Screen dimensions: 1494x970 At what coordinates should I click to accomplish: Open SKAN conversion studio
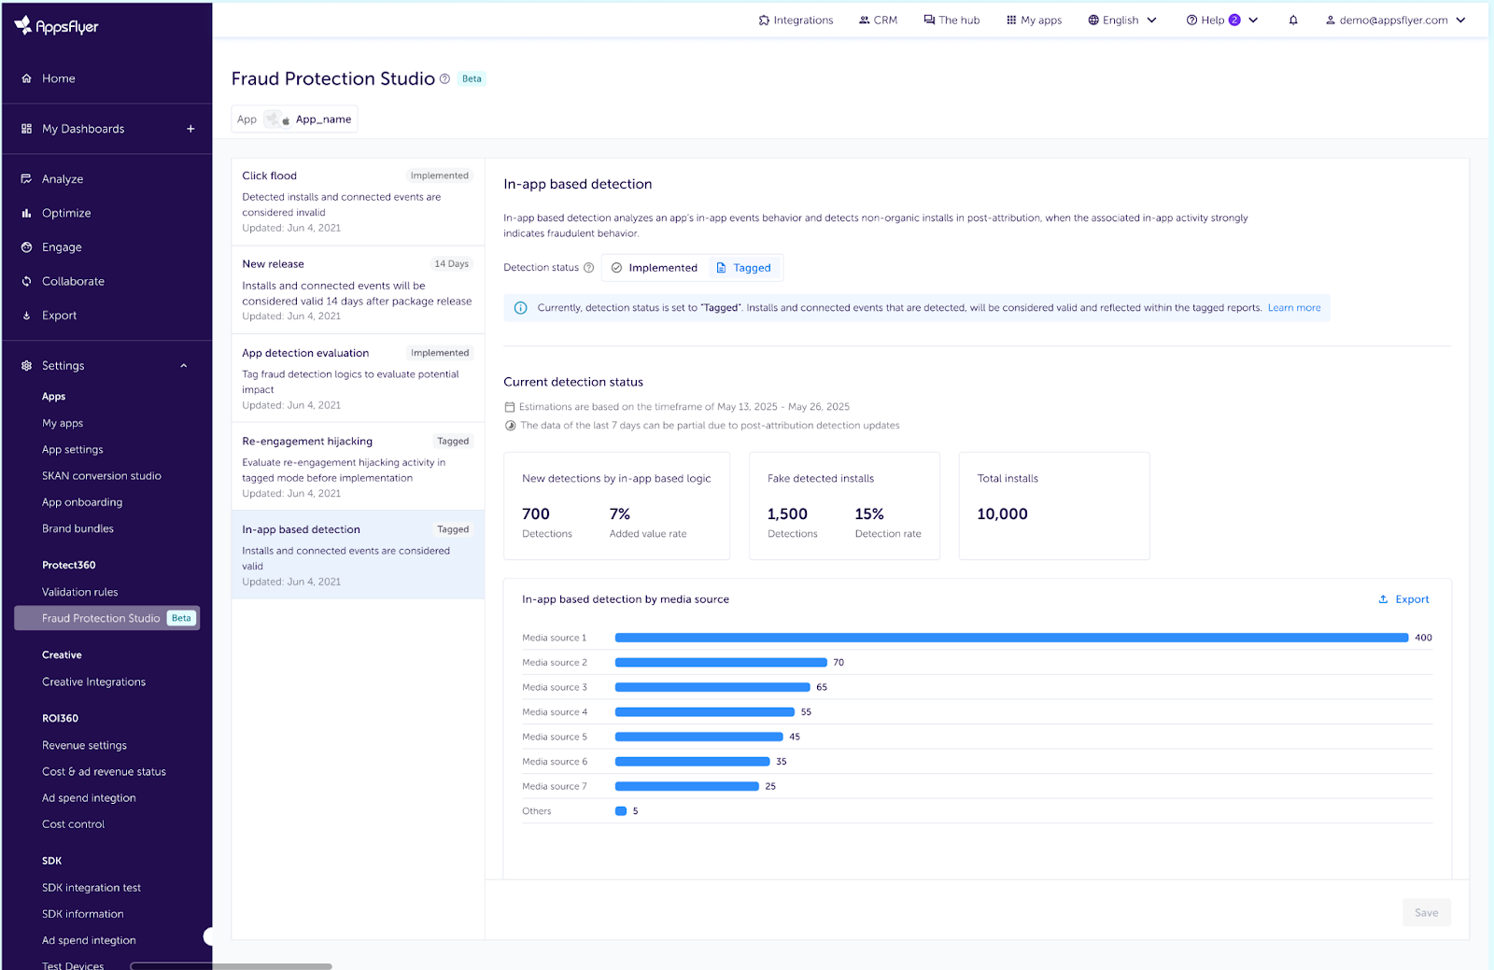click(102, 476)
